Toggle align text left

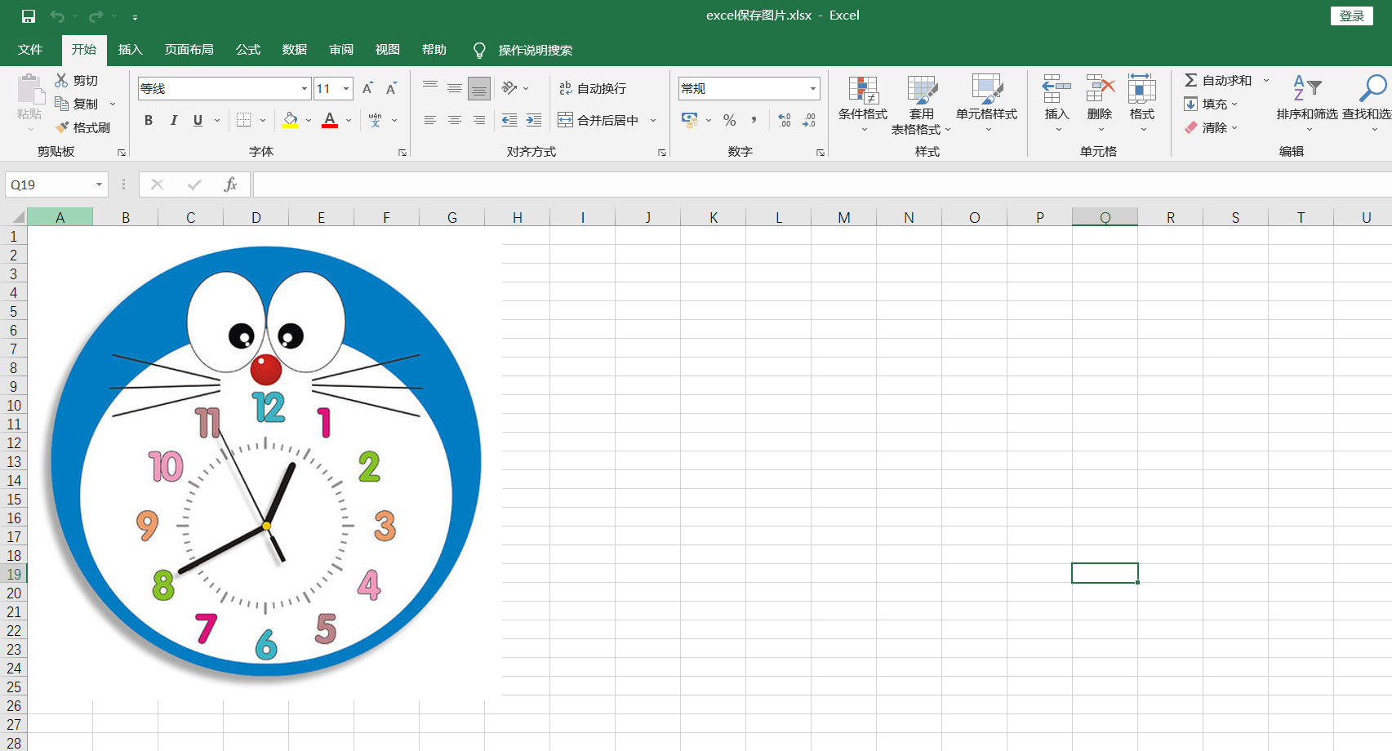430,120
